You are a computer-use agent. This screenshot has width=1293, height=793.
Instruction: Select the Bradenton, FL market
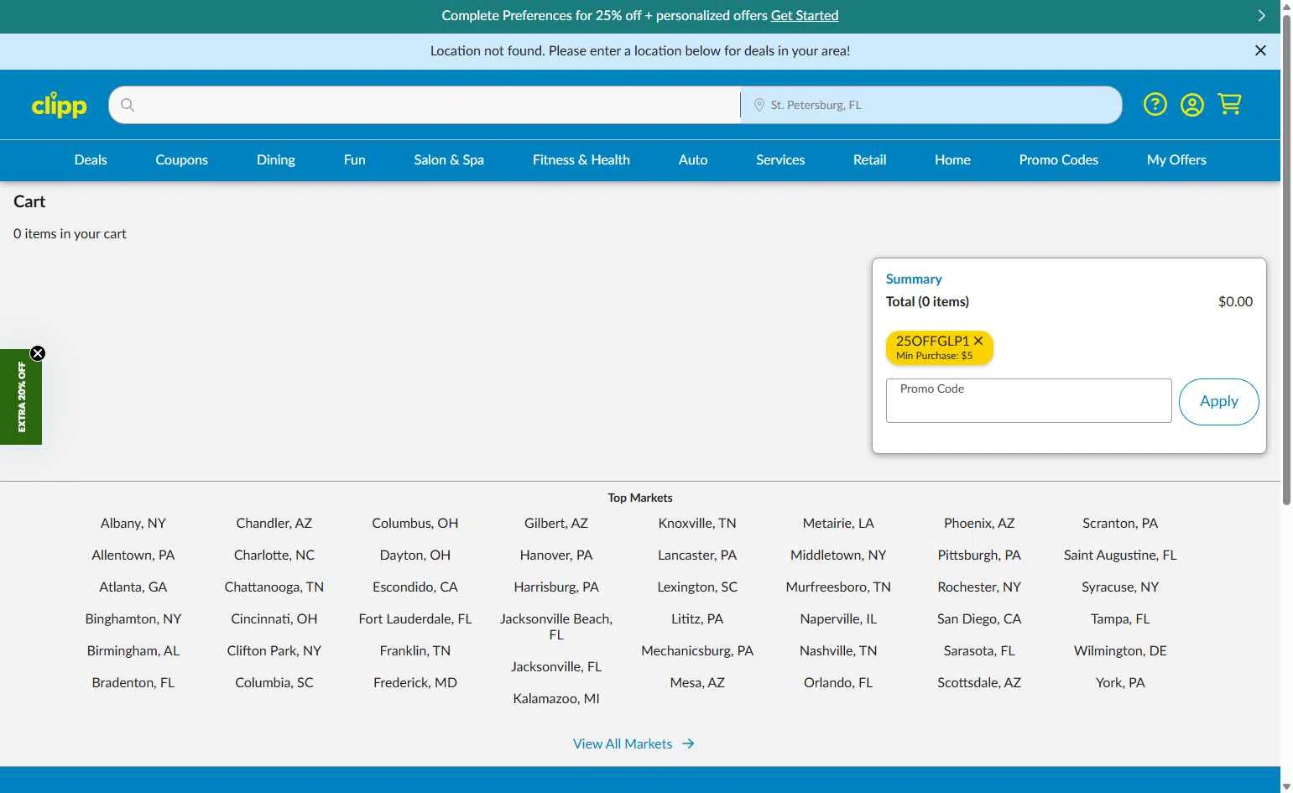click(133, 682)
